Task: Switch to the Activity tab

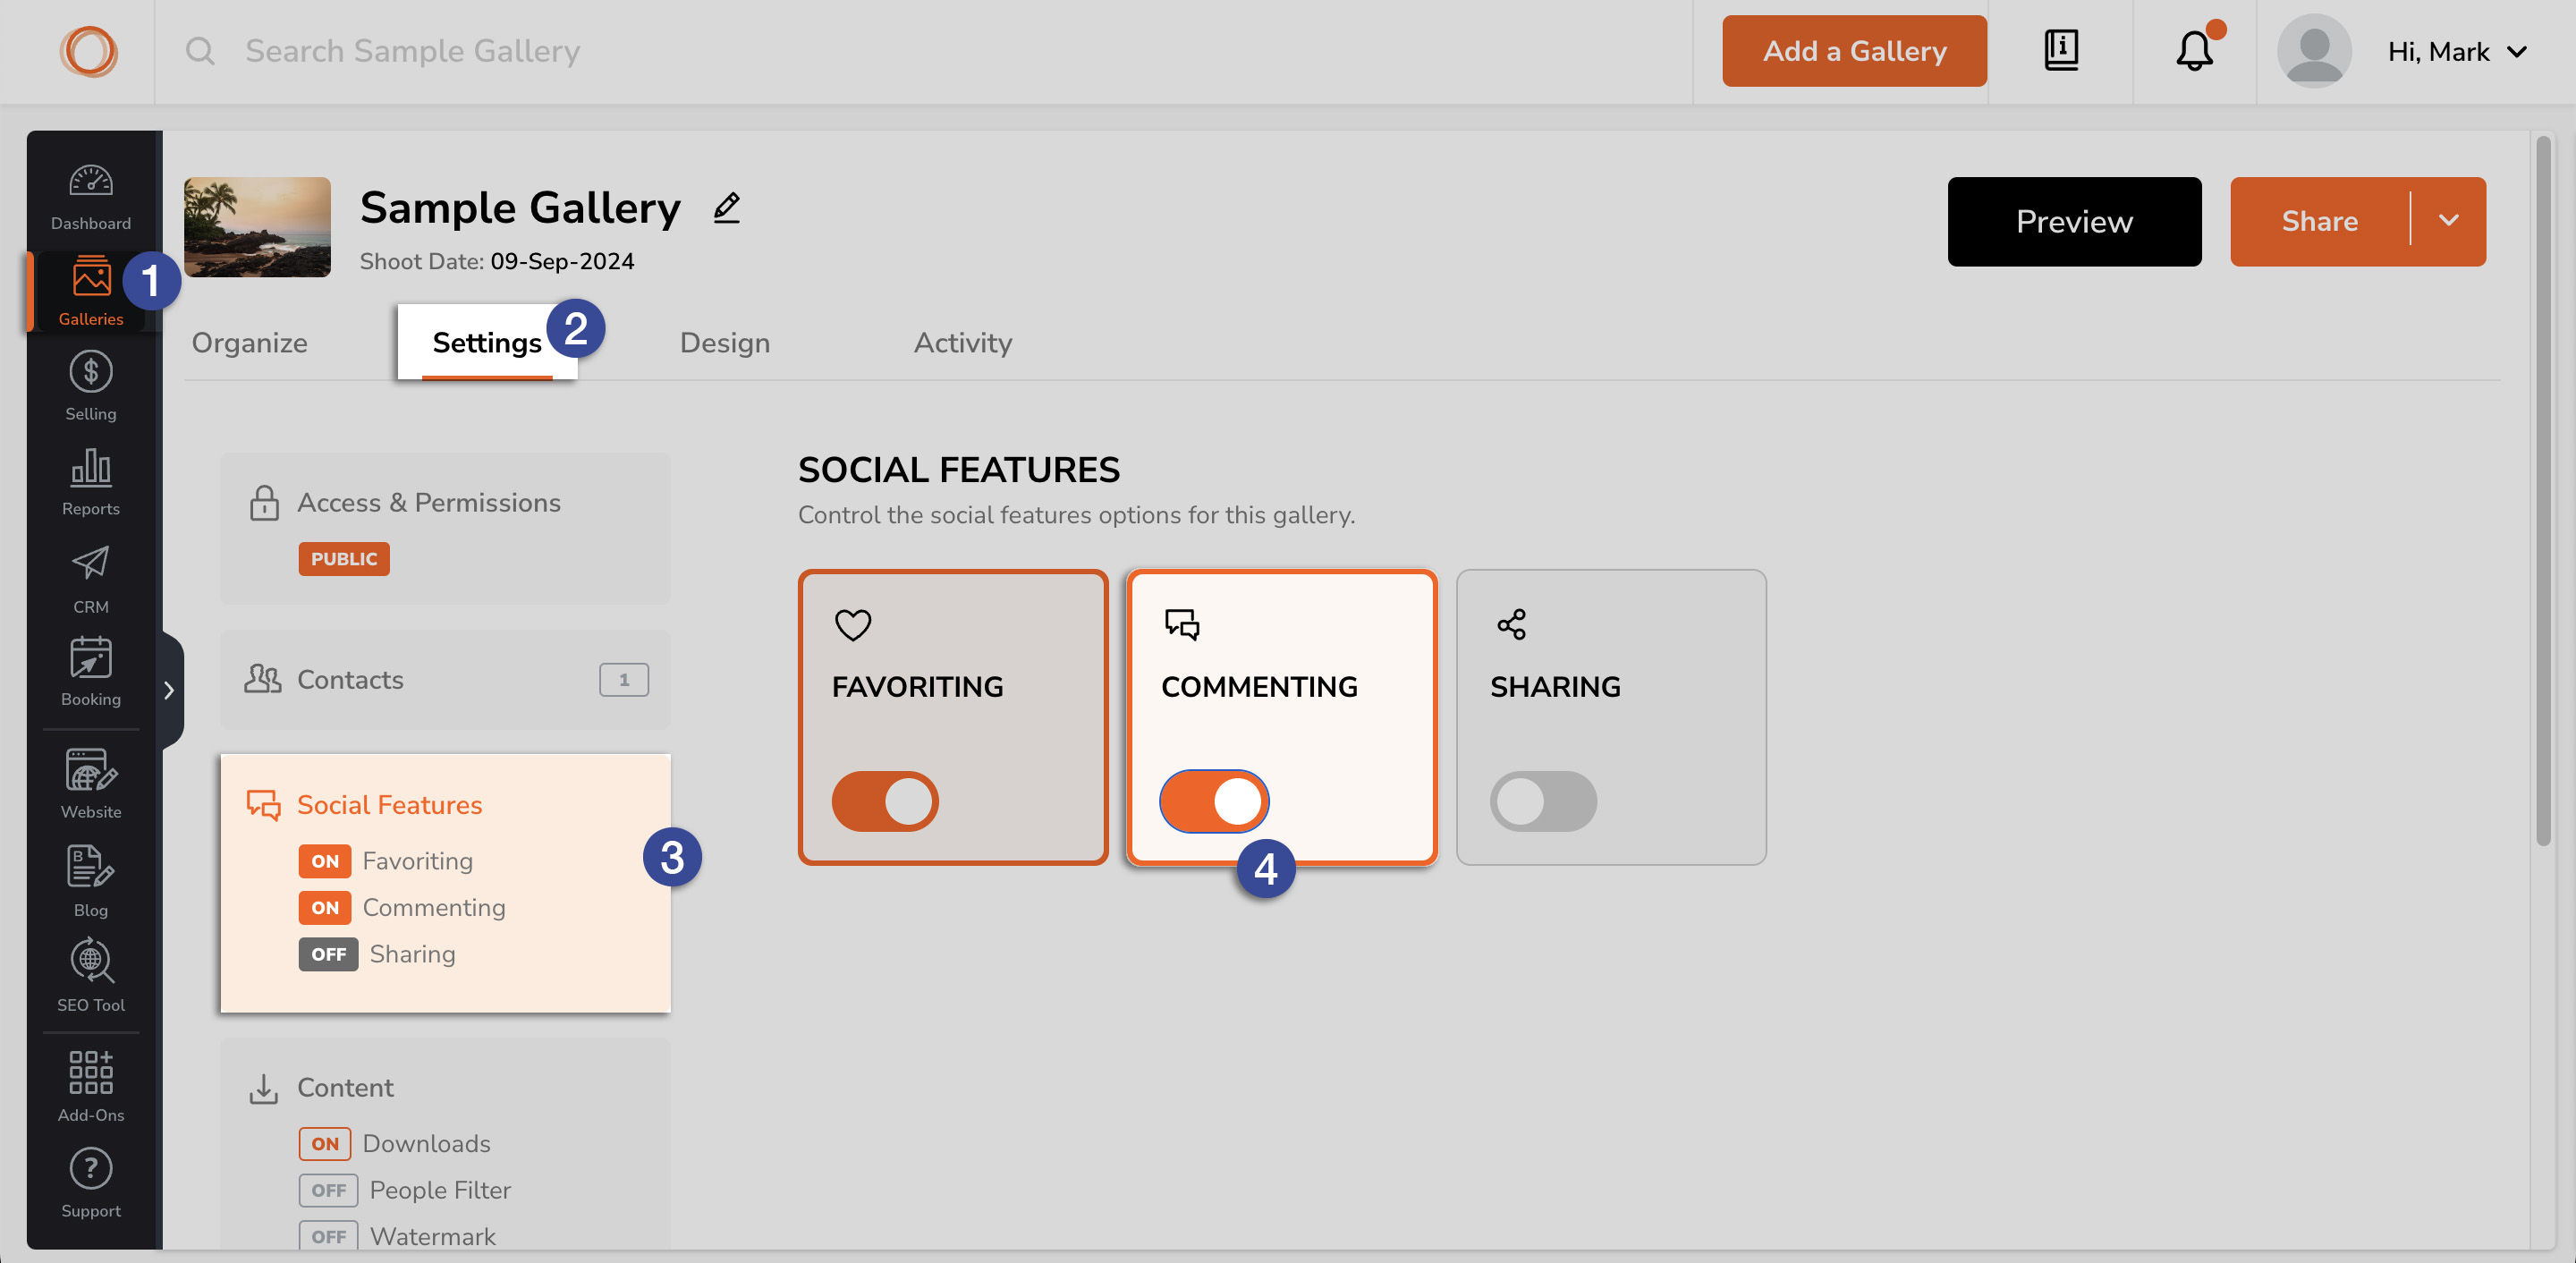Action: pyautogui.click(x=962, y=343)
